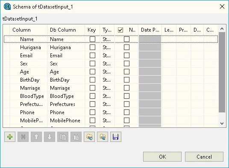Click the Date Pattern column header
This screenshot has height=168, width=229.
click(150, 30)
